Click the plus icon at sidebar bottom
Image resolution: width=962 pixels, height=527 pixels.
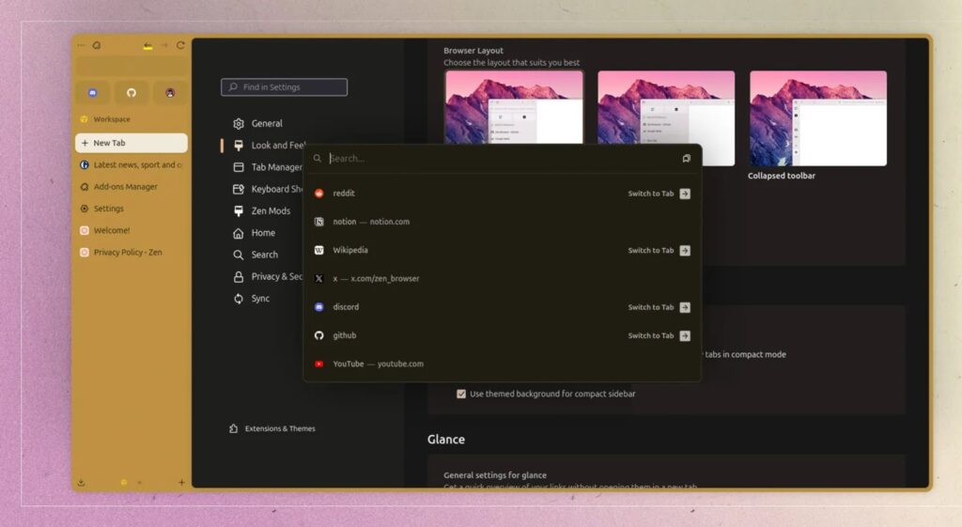181,483
